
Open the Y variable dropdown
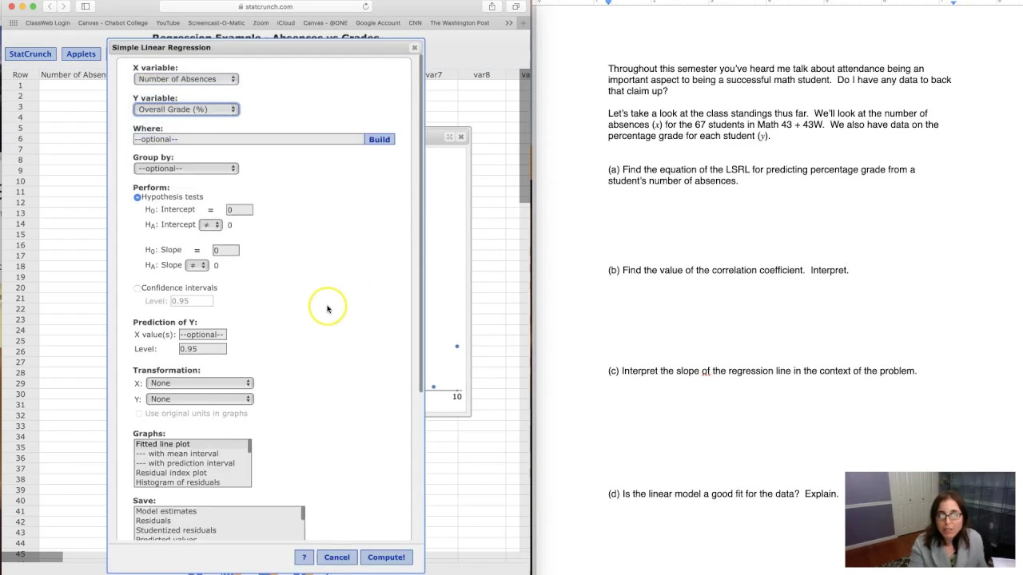click(x=186, y=109)
